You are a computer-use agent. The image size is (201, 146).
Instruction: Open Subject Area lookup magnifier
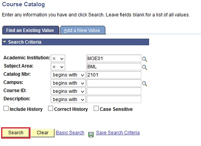pyautogui.click(x=144, y=67)
